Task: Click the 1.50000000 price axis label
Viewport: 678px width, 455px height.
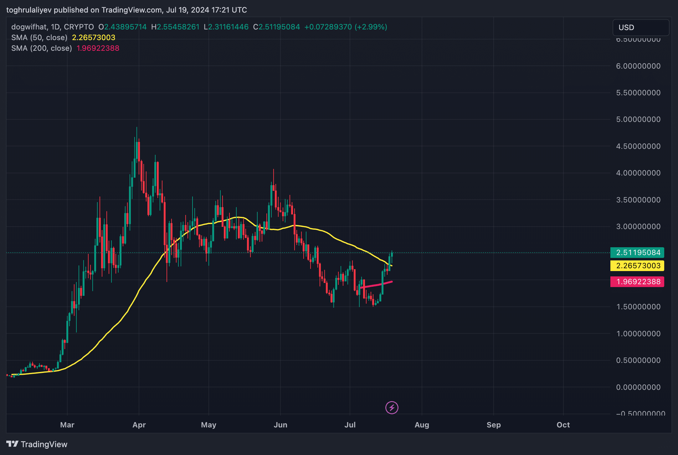Action: 638,307
